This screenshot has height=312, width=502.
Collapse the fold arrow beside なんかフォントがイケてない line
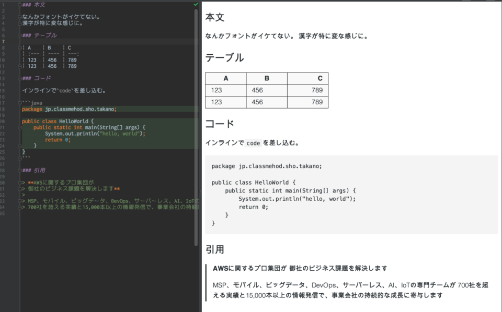tap(19, 17)
